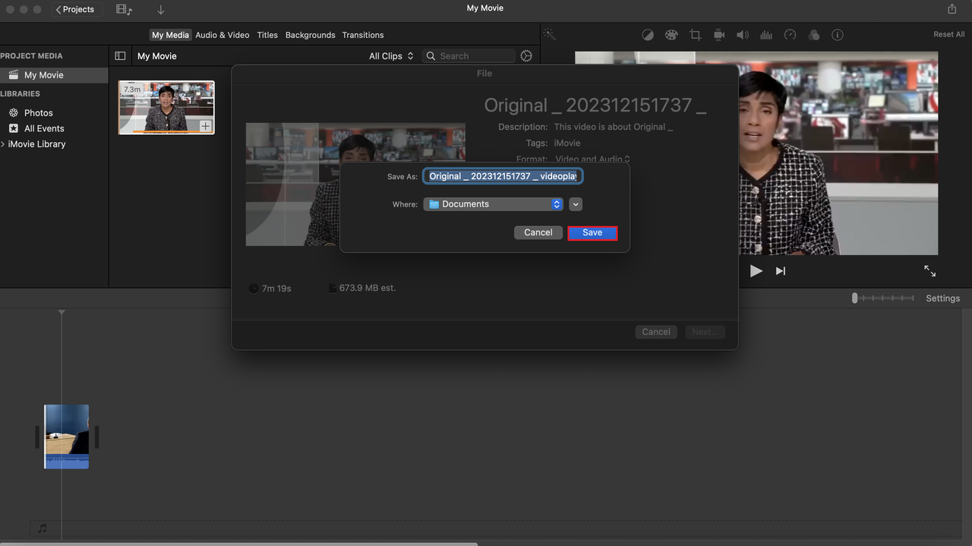Play the video in viewer

coord(756,271)
